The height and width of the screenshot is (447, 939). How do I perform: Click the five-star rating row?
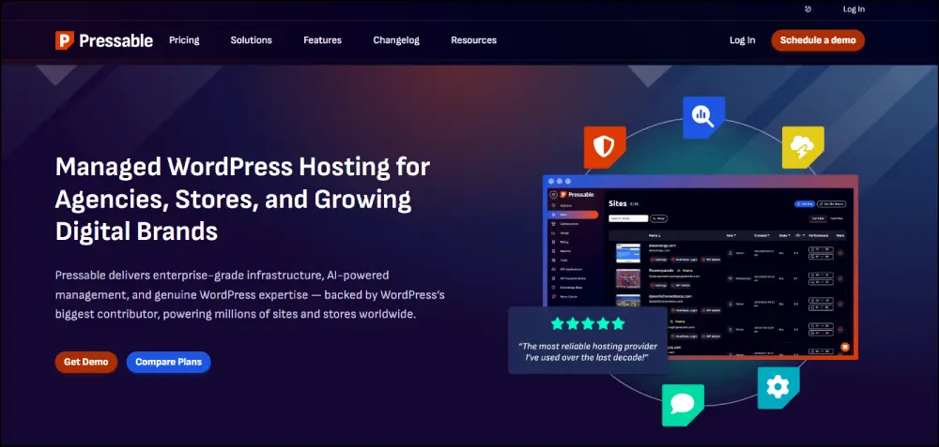(x=588, y=324)
